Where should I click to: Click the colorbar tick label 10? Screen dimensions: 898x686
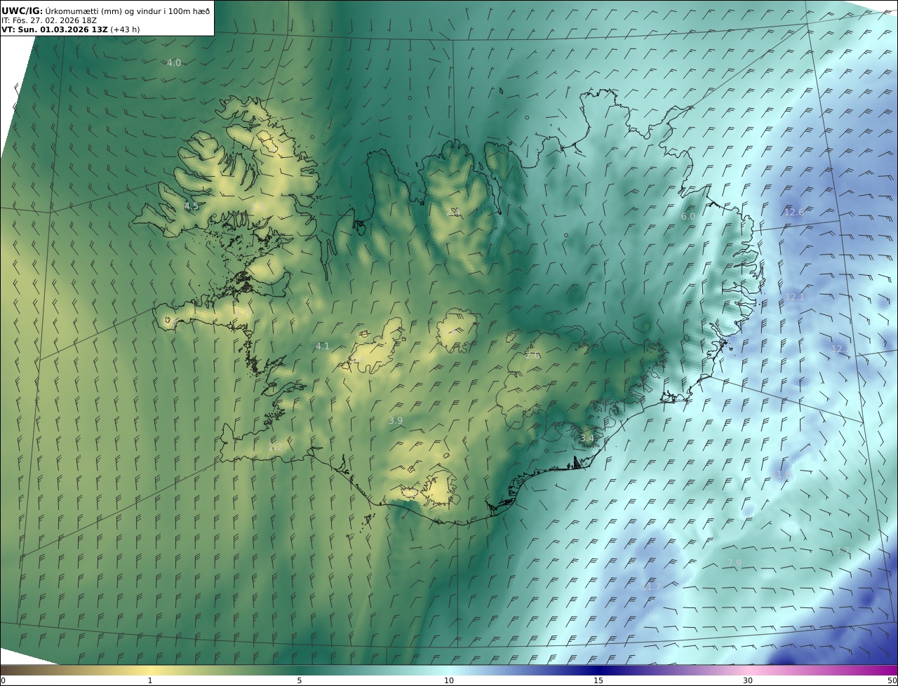pos(449,680)
